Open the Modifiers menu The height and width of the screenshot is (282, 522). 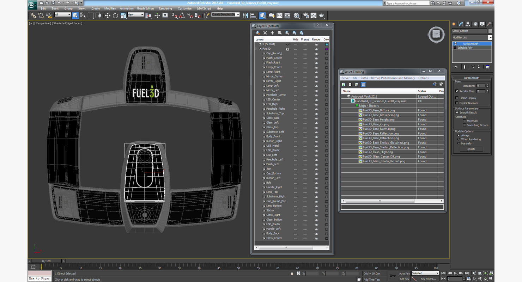[110, 8]
